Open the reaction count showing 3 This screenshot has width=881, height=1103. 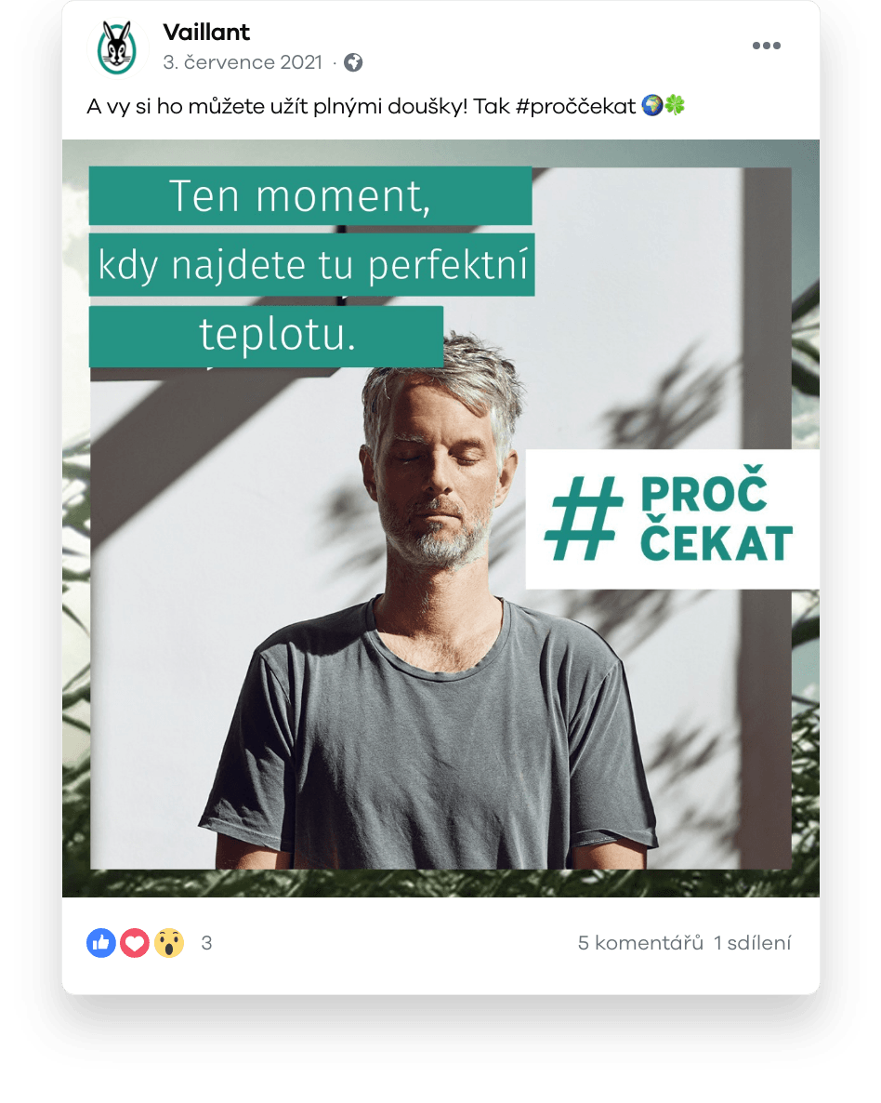(x=206, y=943)
